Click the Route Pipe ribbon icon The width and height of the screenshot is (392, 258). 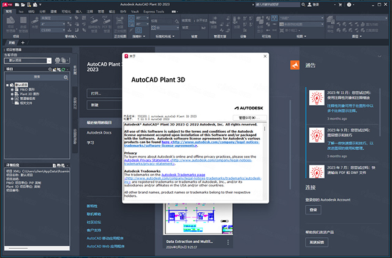click(x=35, y=23)
